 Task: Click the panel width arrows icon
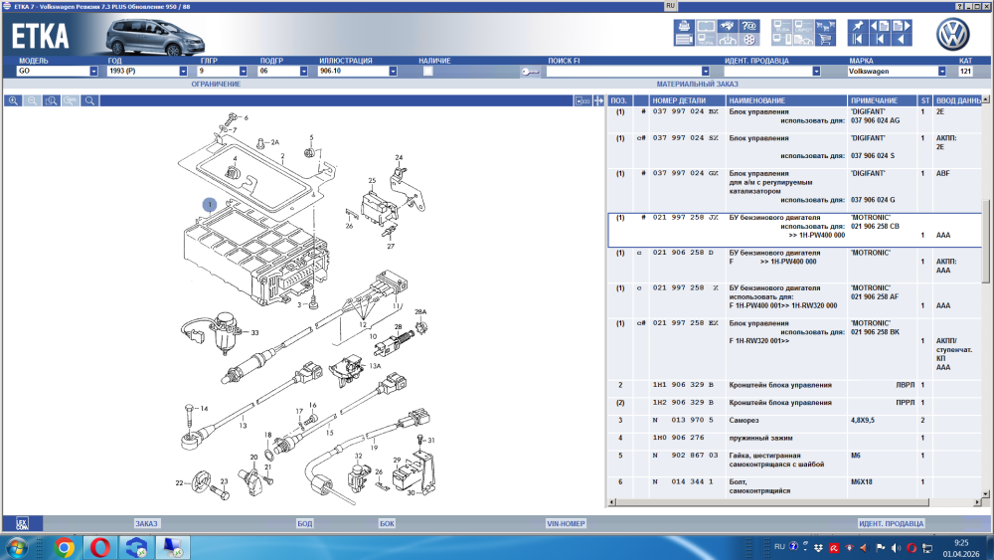598,100
